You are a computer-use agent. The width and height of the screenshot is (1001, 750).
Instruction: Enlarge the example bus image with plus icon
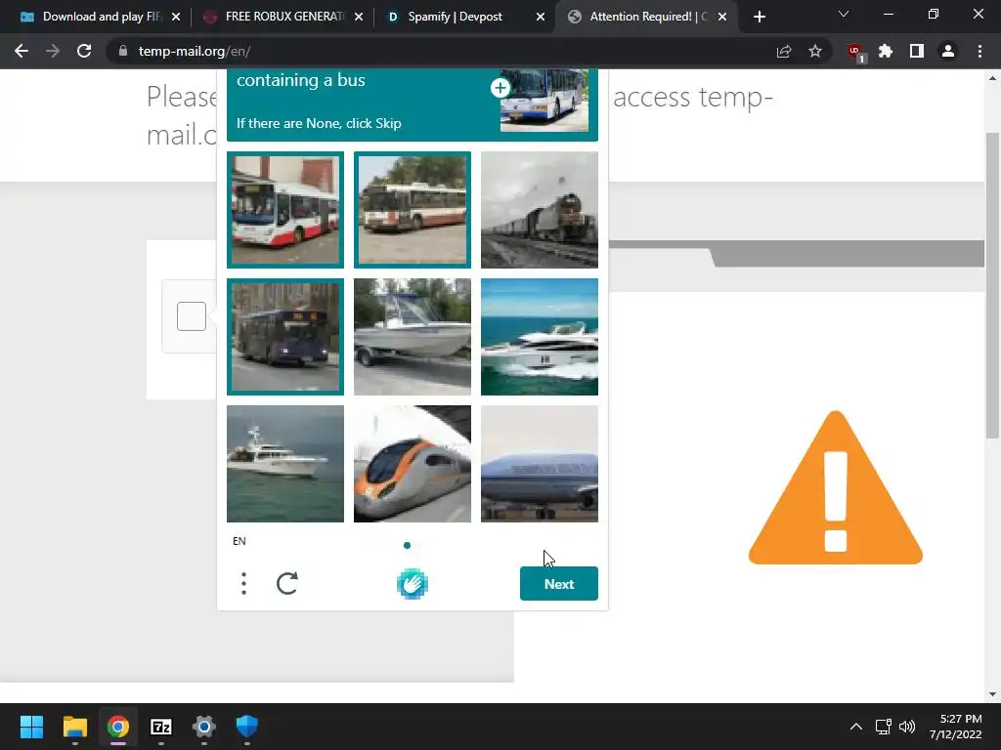click(500, 88)
